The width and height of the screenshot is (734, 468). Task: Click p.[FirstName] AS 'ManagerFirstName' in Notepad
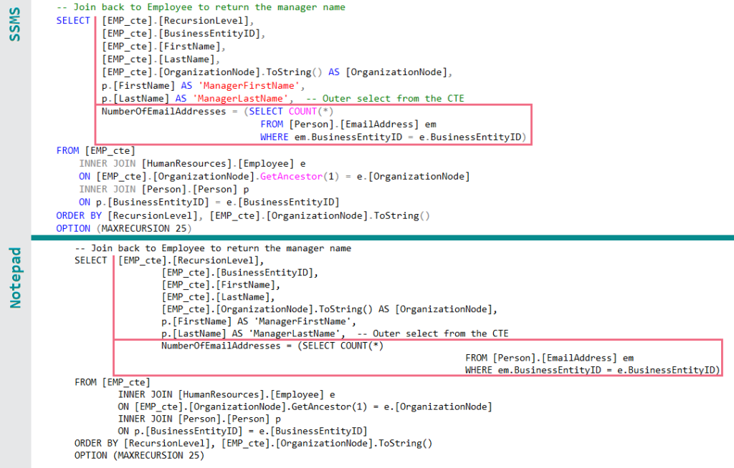(x=258, y=321)
